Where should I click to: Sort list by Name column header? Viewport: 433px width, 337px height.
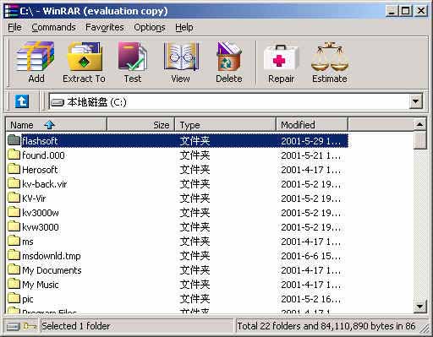coord(57,125)
